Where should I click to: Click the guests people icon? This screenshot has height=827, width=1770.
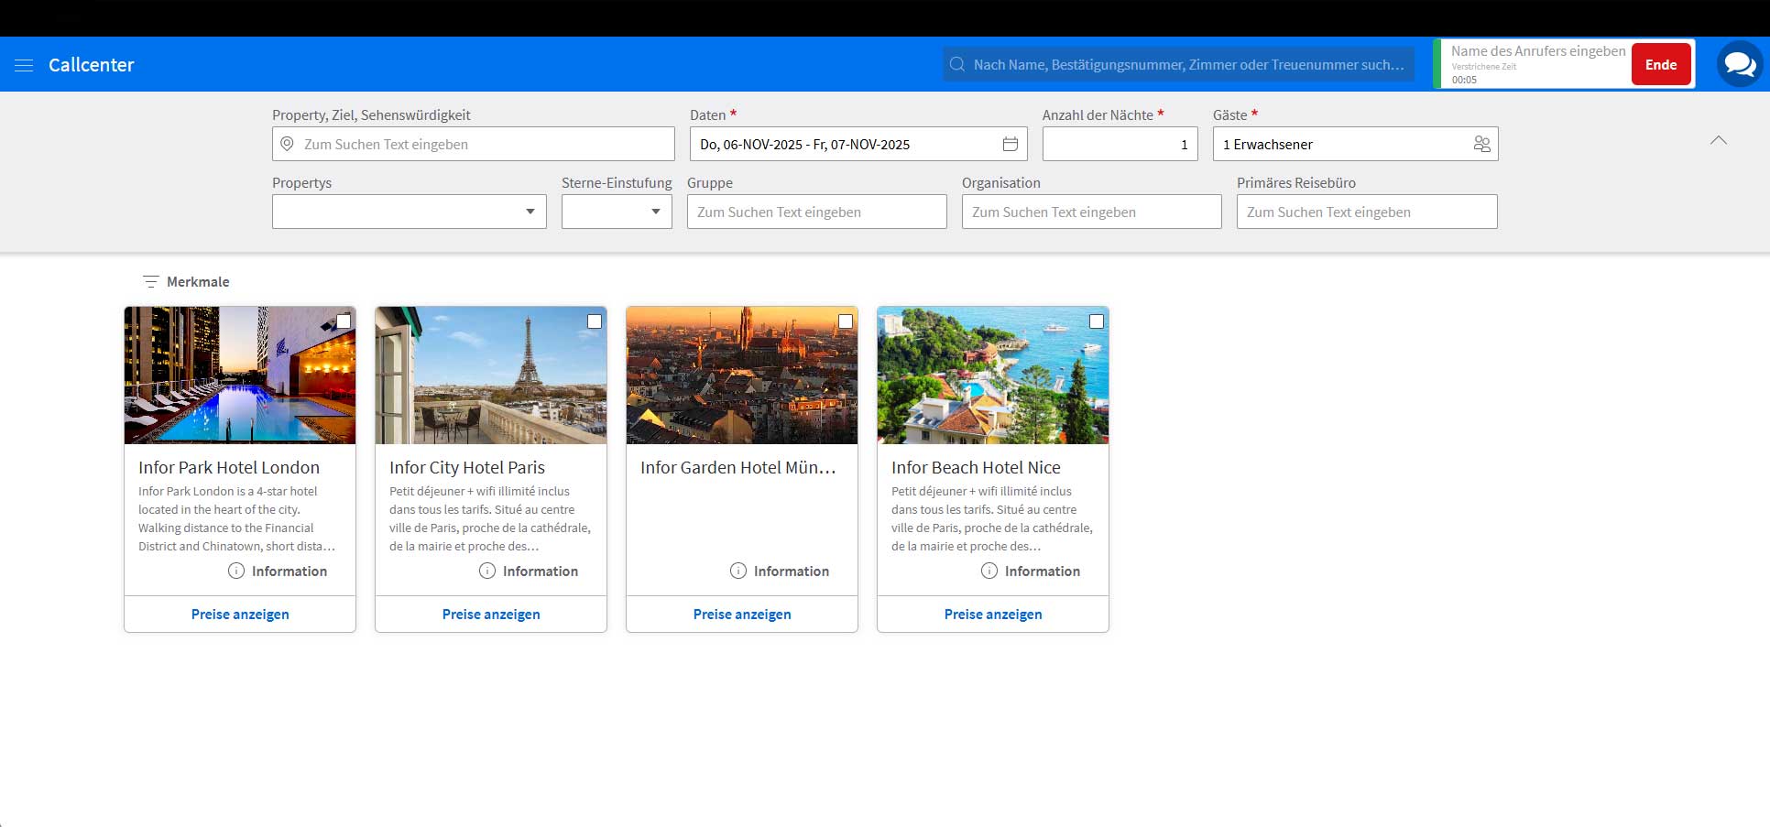[x=1481, y=144]
